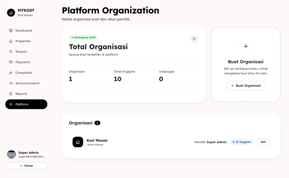Image resolution: width=289 pixels, height=178 pixels.
Task: View the Reports page
Action: point(26,94)
